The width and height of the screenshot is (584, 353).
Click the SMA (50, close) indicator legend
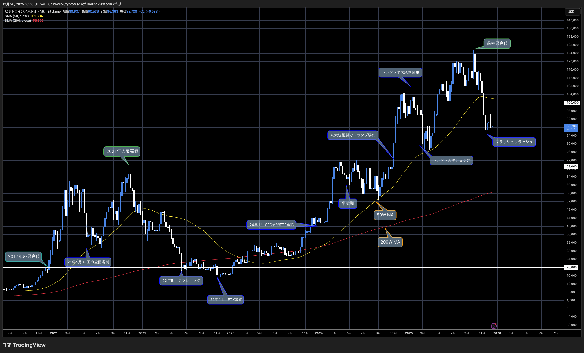click(17, 16)
